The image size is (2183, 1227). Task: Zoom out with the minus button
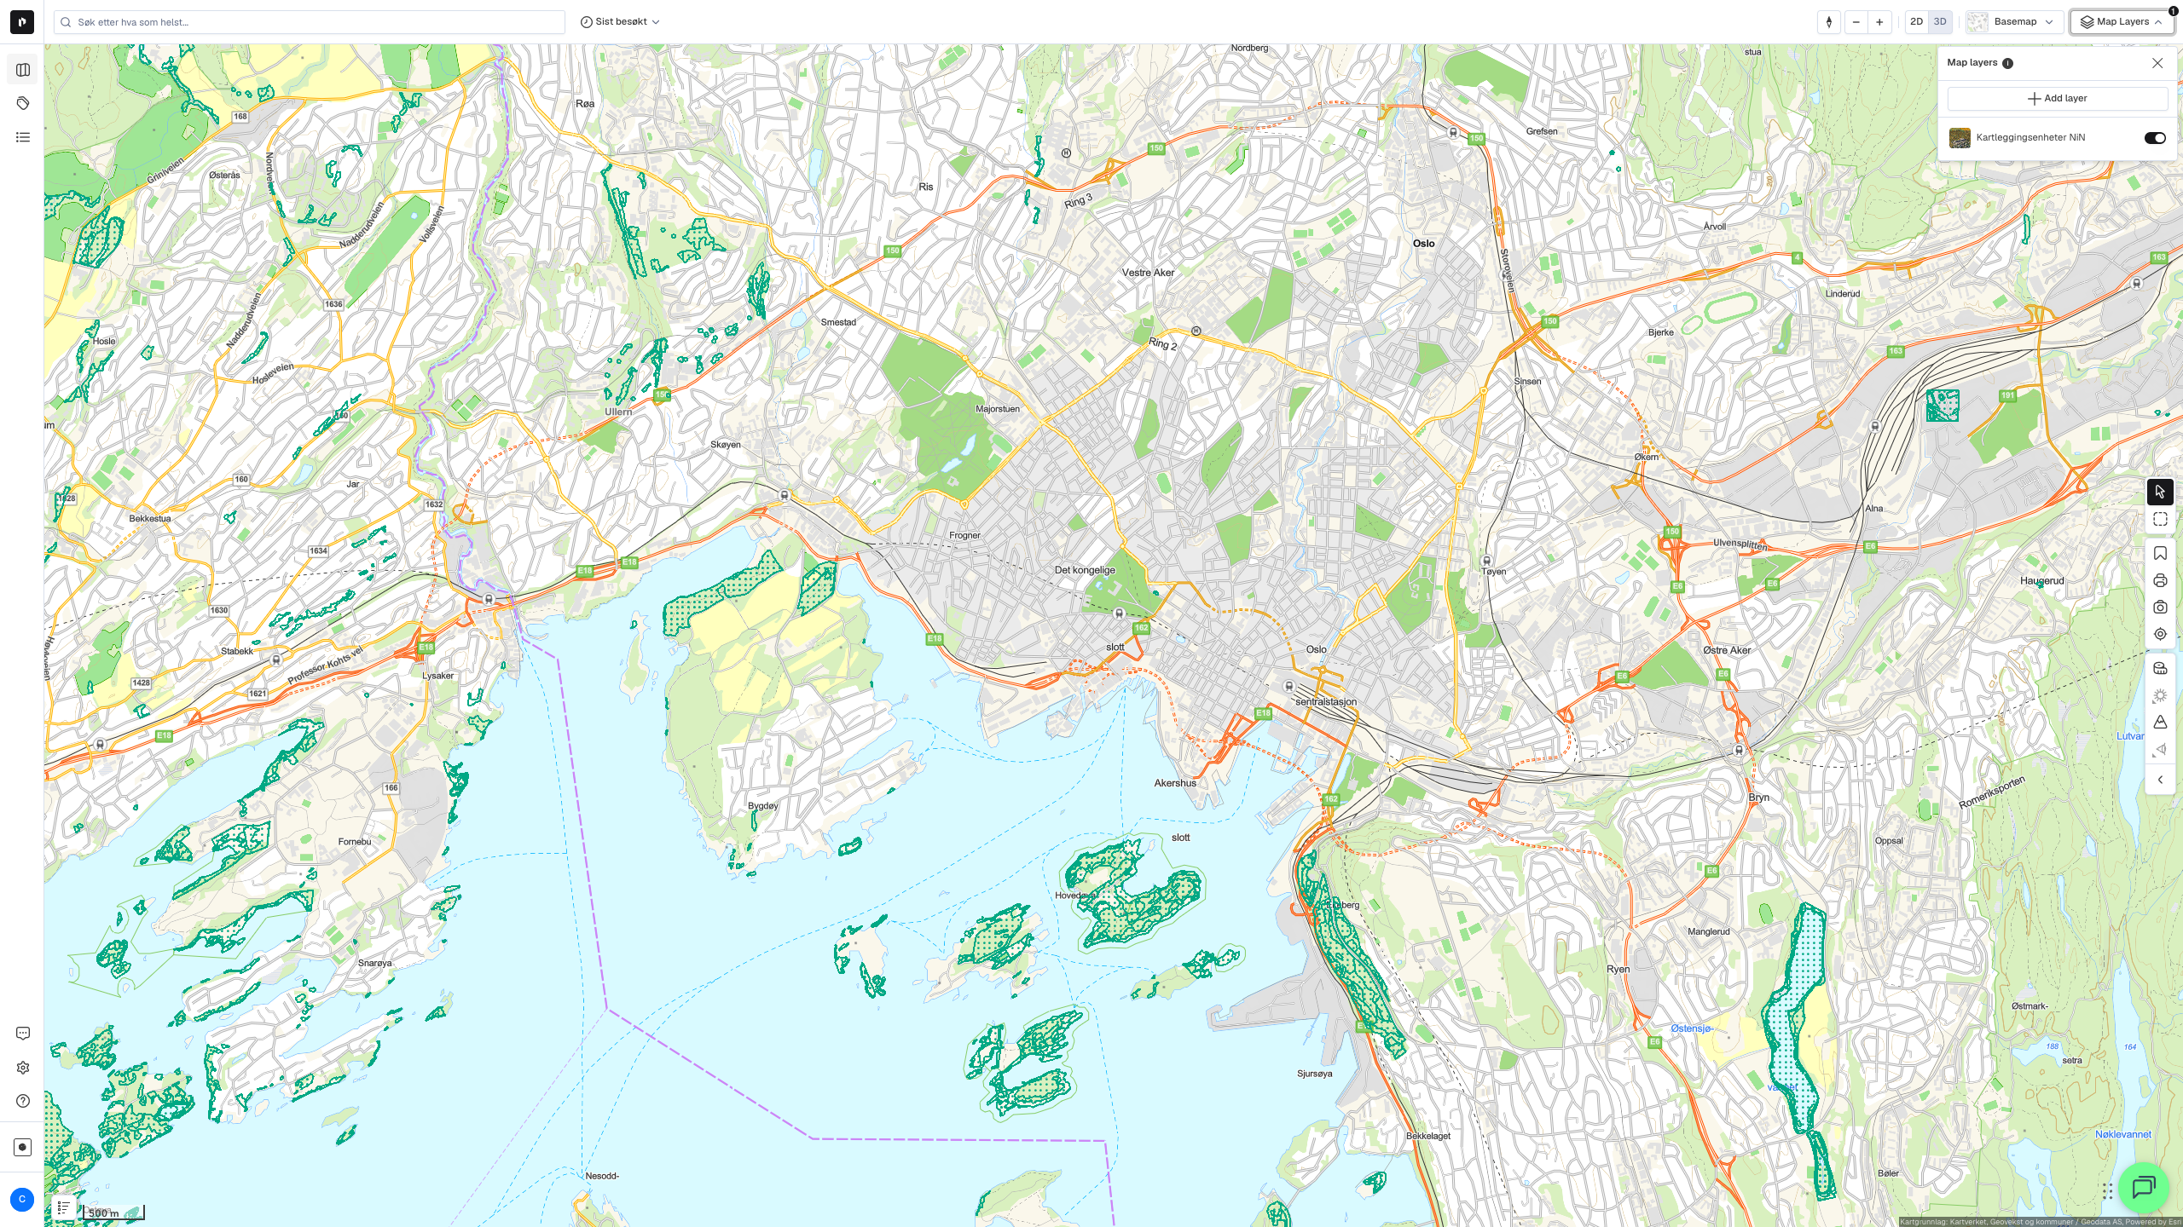point(1856,22)
